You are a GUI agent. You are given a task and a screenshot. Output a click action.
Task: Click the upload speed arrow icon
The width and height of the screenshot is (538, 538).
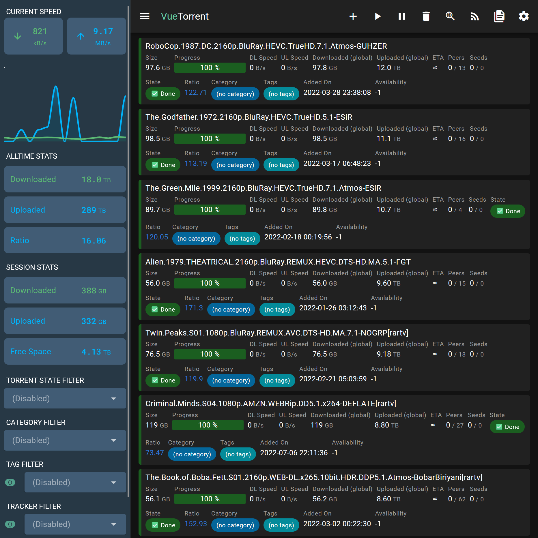(81, 36)
